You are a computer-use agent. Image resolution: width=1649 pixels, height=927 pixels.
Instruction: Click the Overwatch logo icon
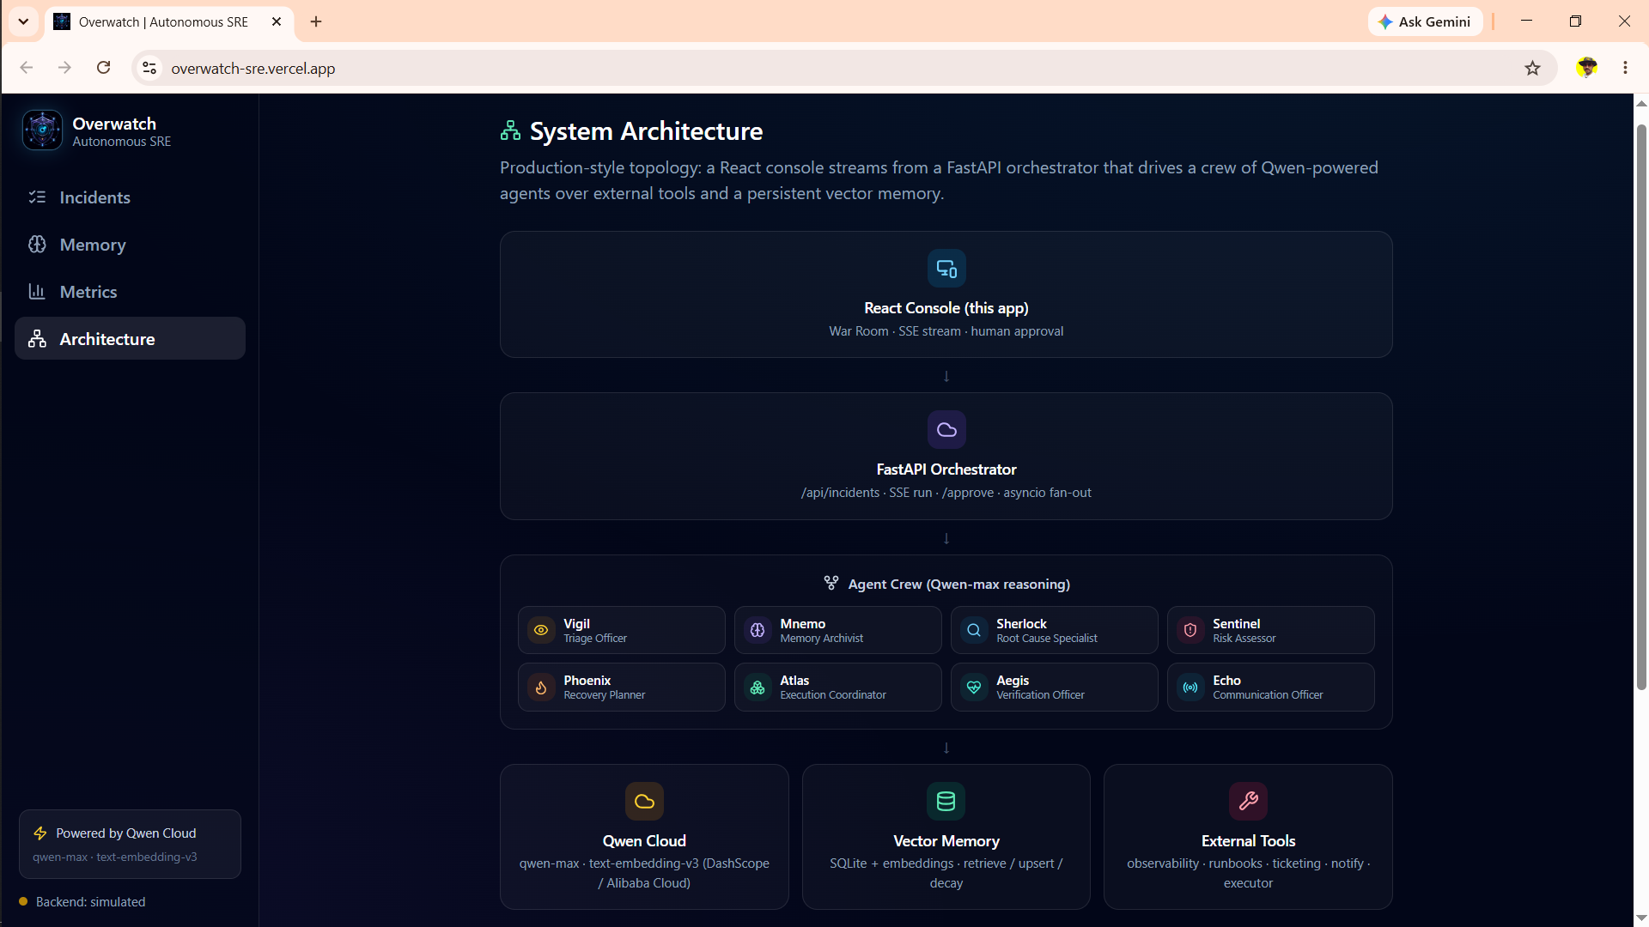(x=42, y=130)
